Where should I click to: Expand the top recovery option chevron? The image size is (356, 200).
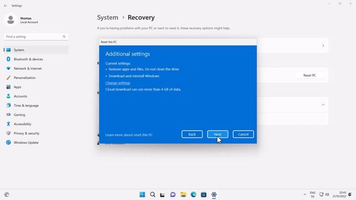click(x=323, y=46)
